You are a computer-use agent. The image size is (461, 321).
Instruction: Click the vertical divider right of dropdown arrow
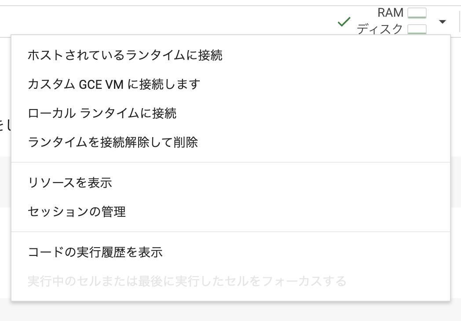point(460,22)
